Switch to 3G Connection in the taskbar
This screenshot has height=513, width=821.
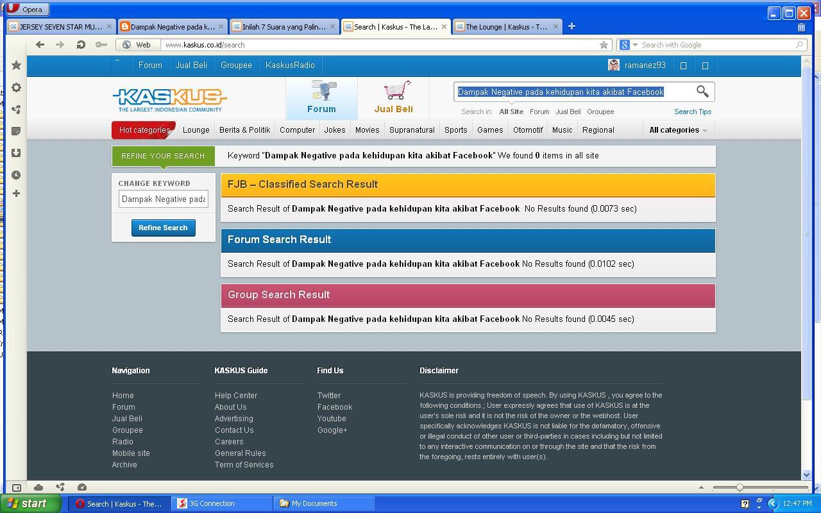point(223,503)
